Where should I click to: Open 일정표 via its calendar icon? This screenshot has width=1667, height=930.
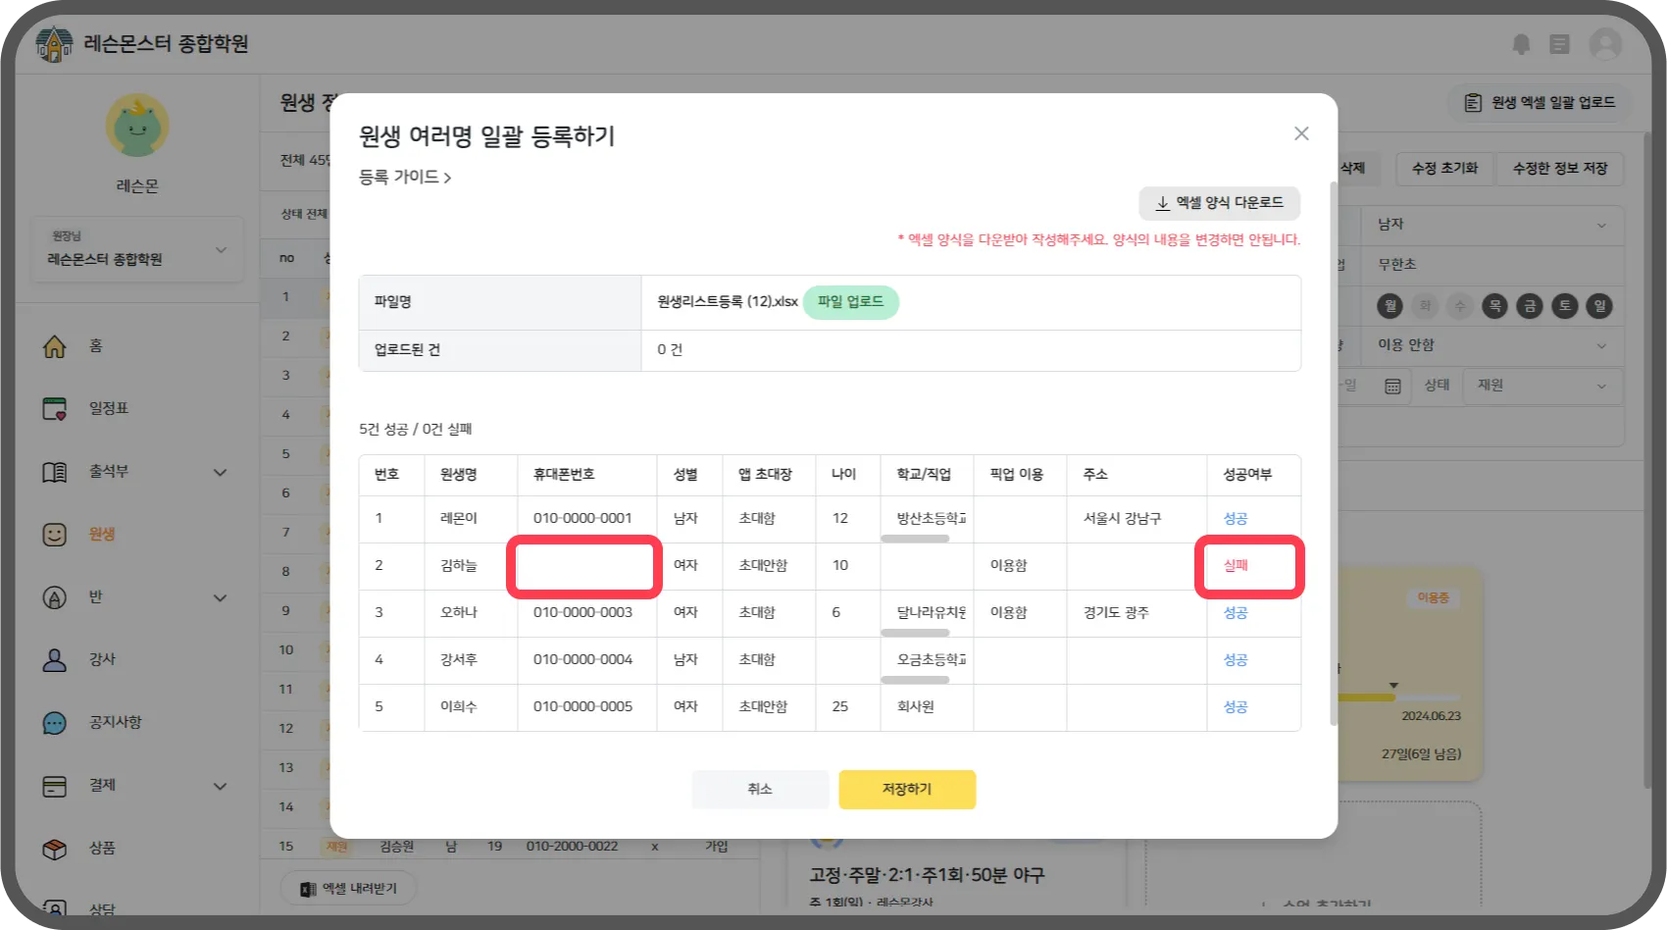[55, 409]
